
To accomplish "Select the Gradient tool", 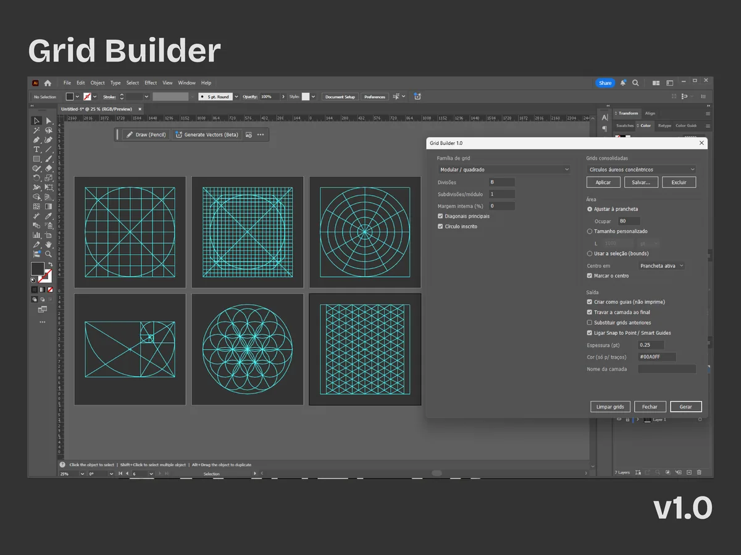I will pyautogui.click(x=49, y=206).
